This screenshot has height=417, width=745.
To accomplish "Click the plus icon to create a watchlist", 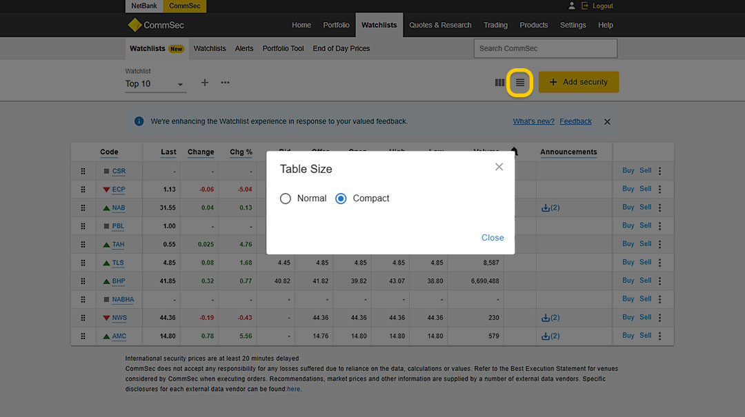I will pos(205,83).
